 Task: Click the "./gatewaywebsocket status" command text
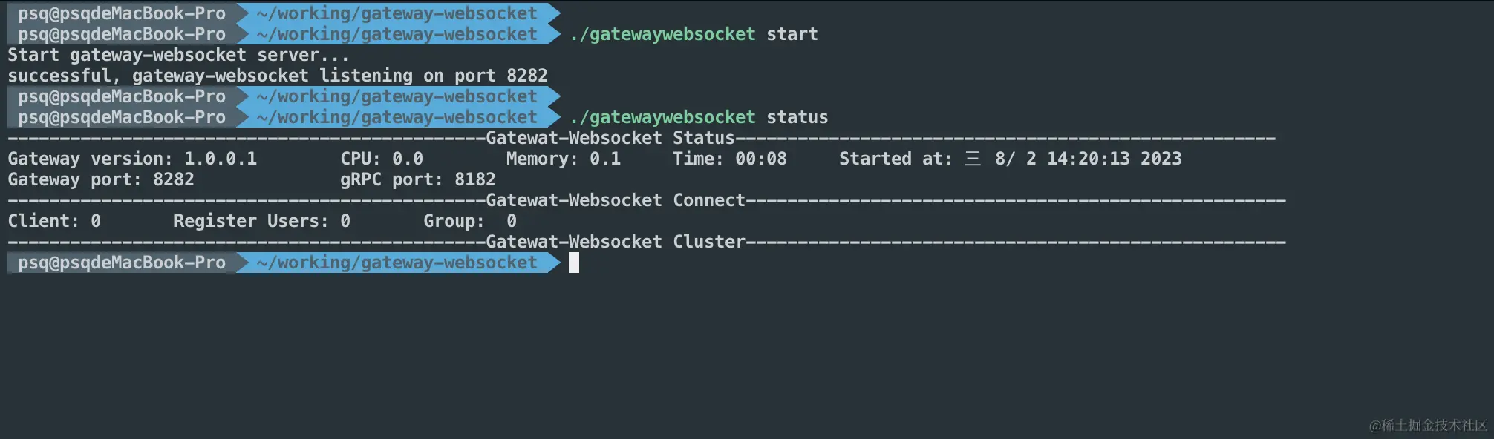698,117
